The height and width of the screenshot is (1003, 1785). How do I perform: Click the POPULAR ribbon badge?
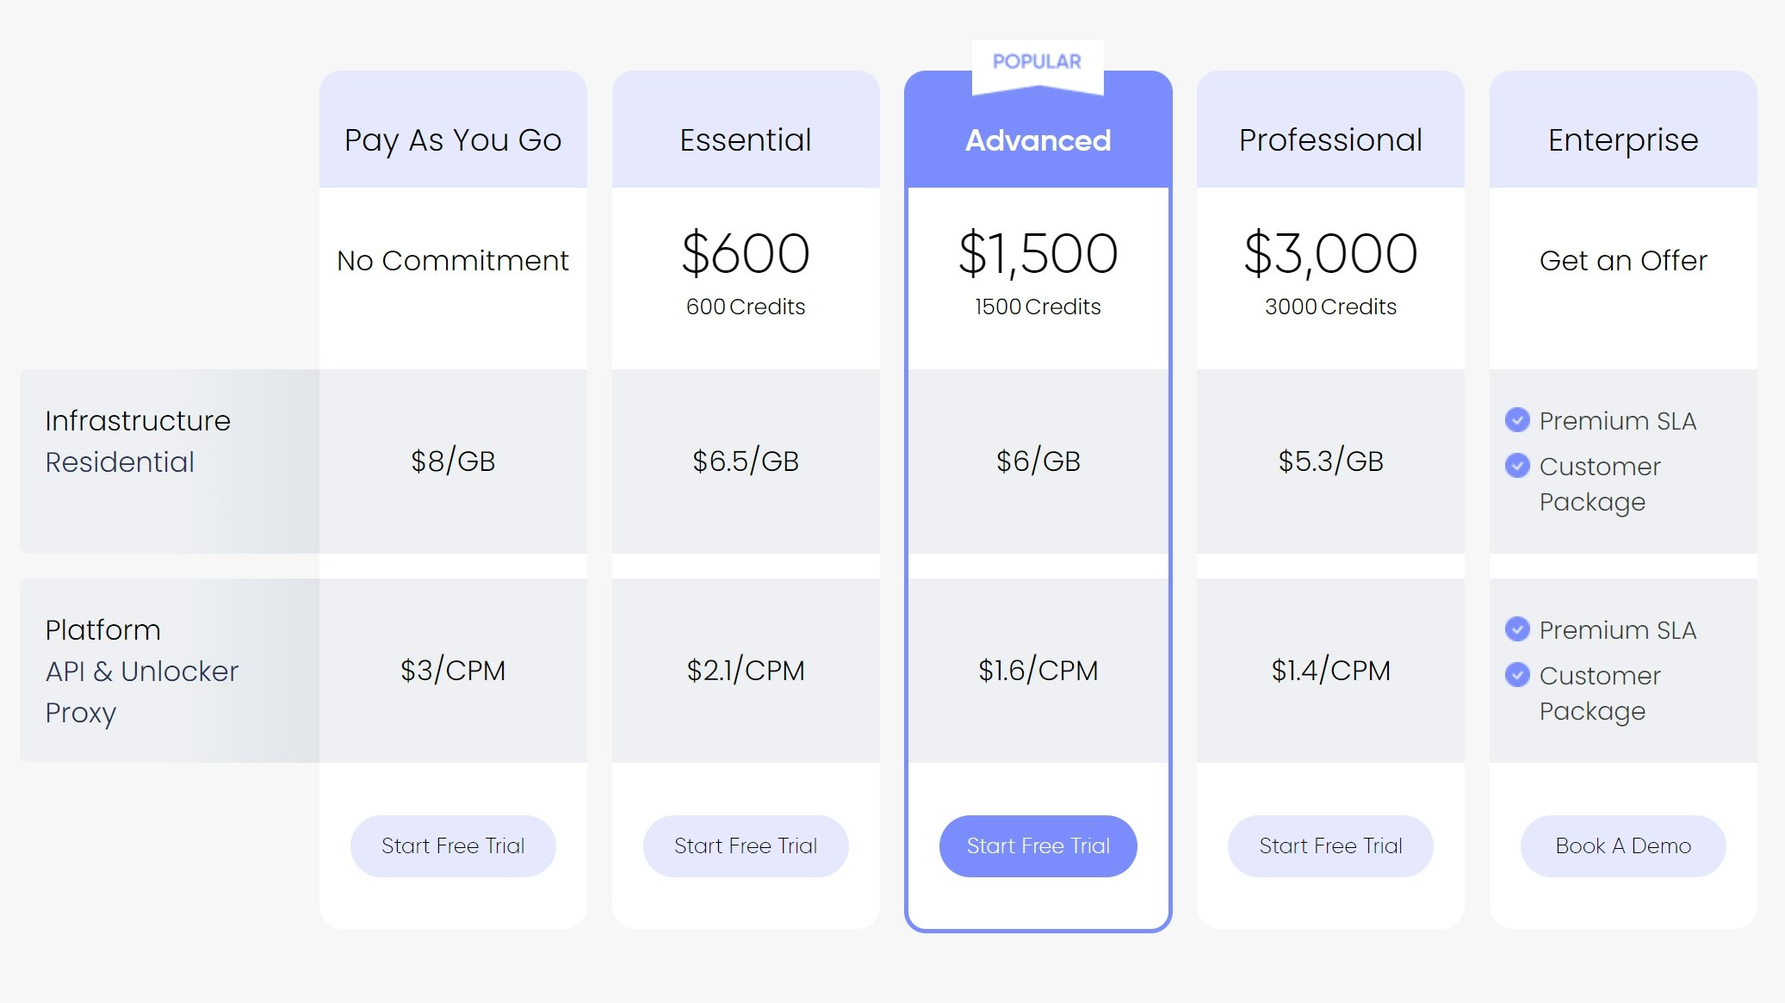pos(1037,62)
